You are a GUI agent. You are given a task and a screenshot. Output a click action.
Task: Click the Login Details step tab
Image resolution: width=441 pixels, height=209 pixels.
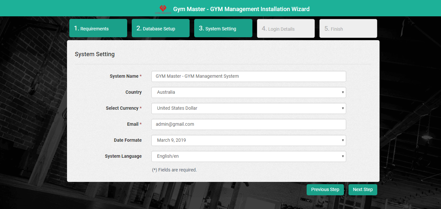click(x=285, y=28)
